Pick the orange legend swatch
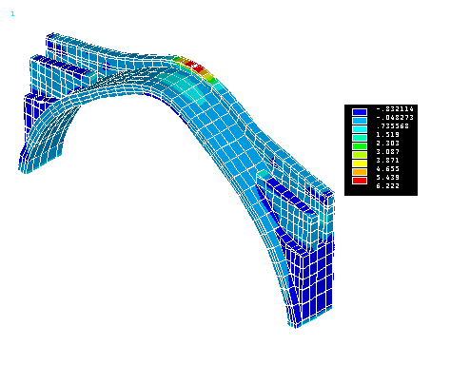 [x=360, y=172]
